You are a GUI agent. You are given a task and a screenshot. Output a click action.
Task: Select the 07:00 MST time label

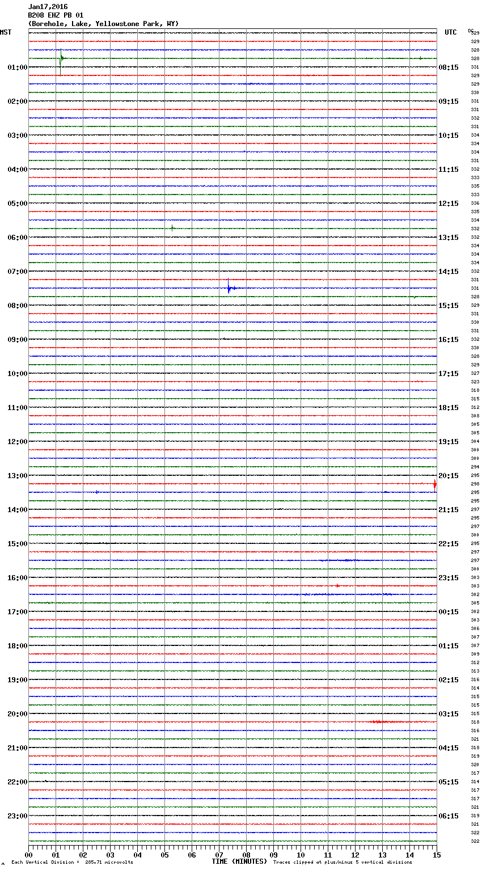tap(17, 272)
